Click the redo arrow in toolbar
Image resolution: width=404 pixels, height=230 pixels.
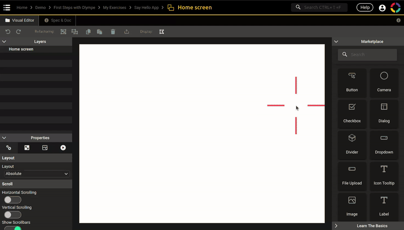pos(18,32)
